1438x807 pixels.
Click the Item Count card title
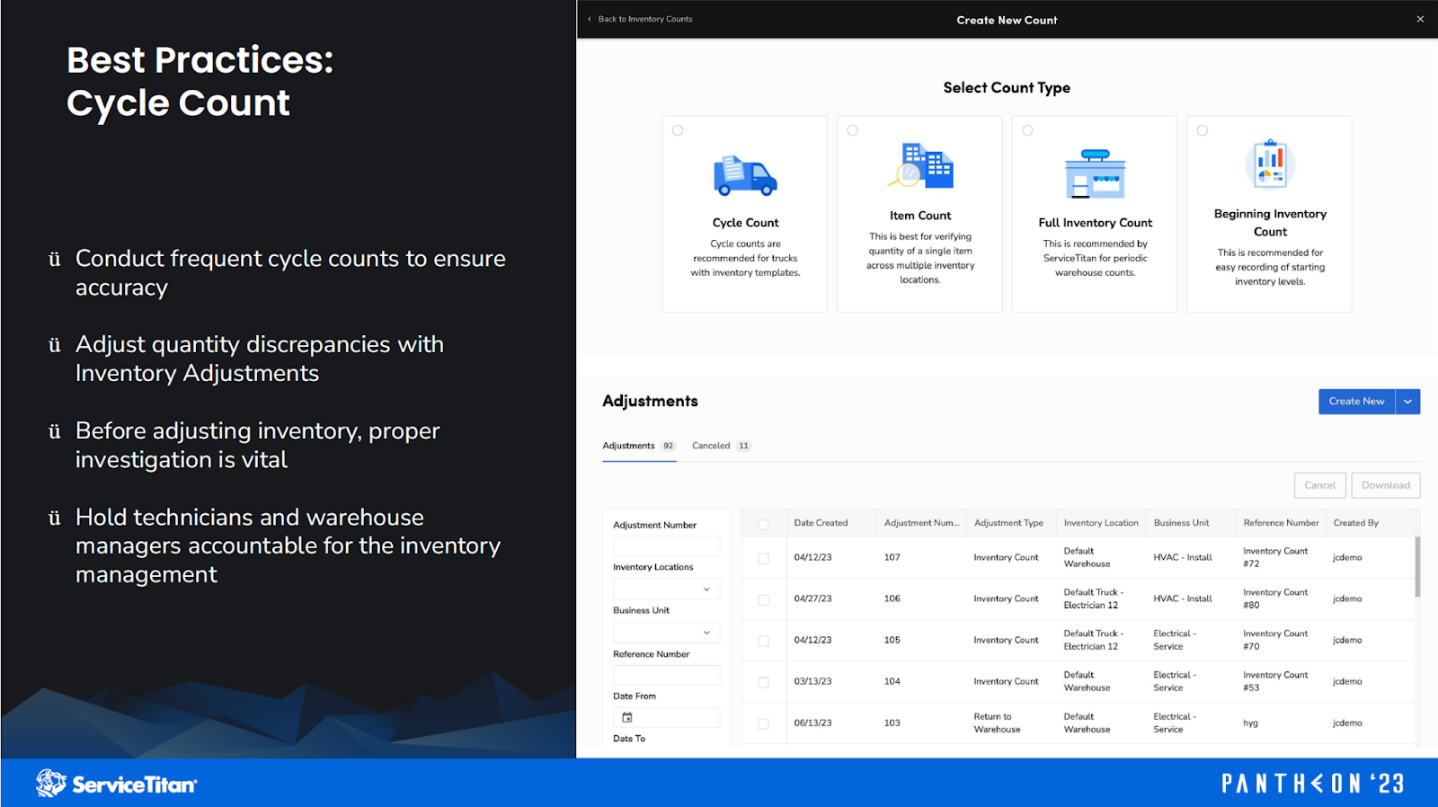click(920, 216)
